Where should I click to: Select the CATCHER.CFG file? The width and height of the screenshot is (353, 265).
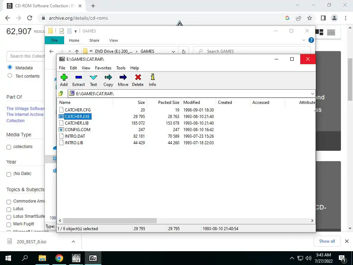click(x=78, y=110)
